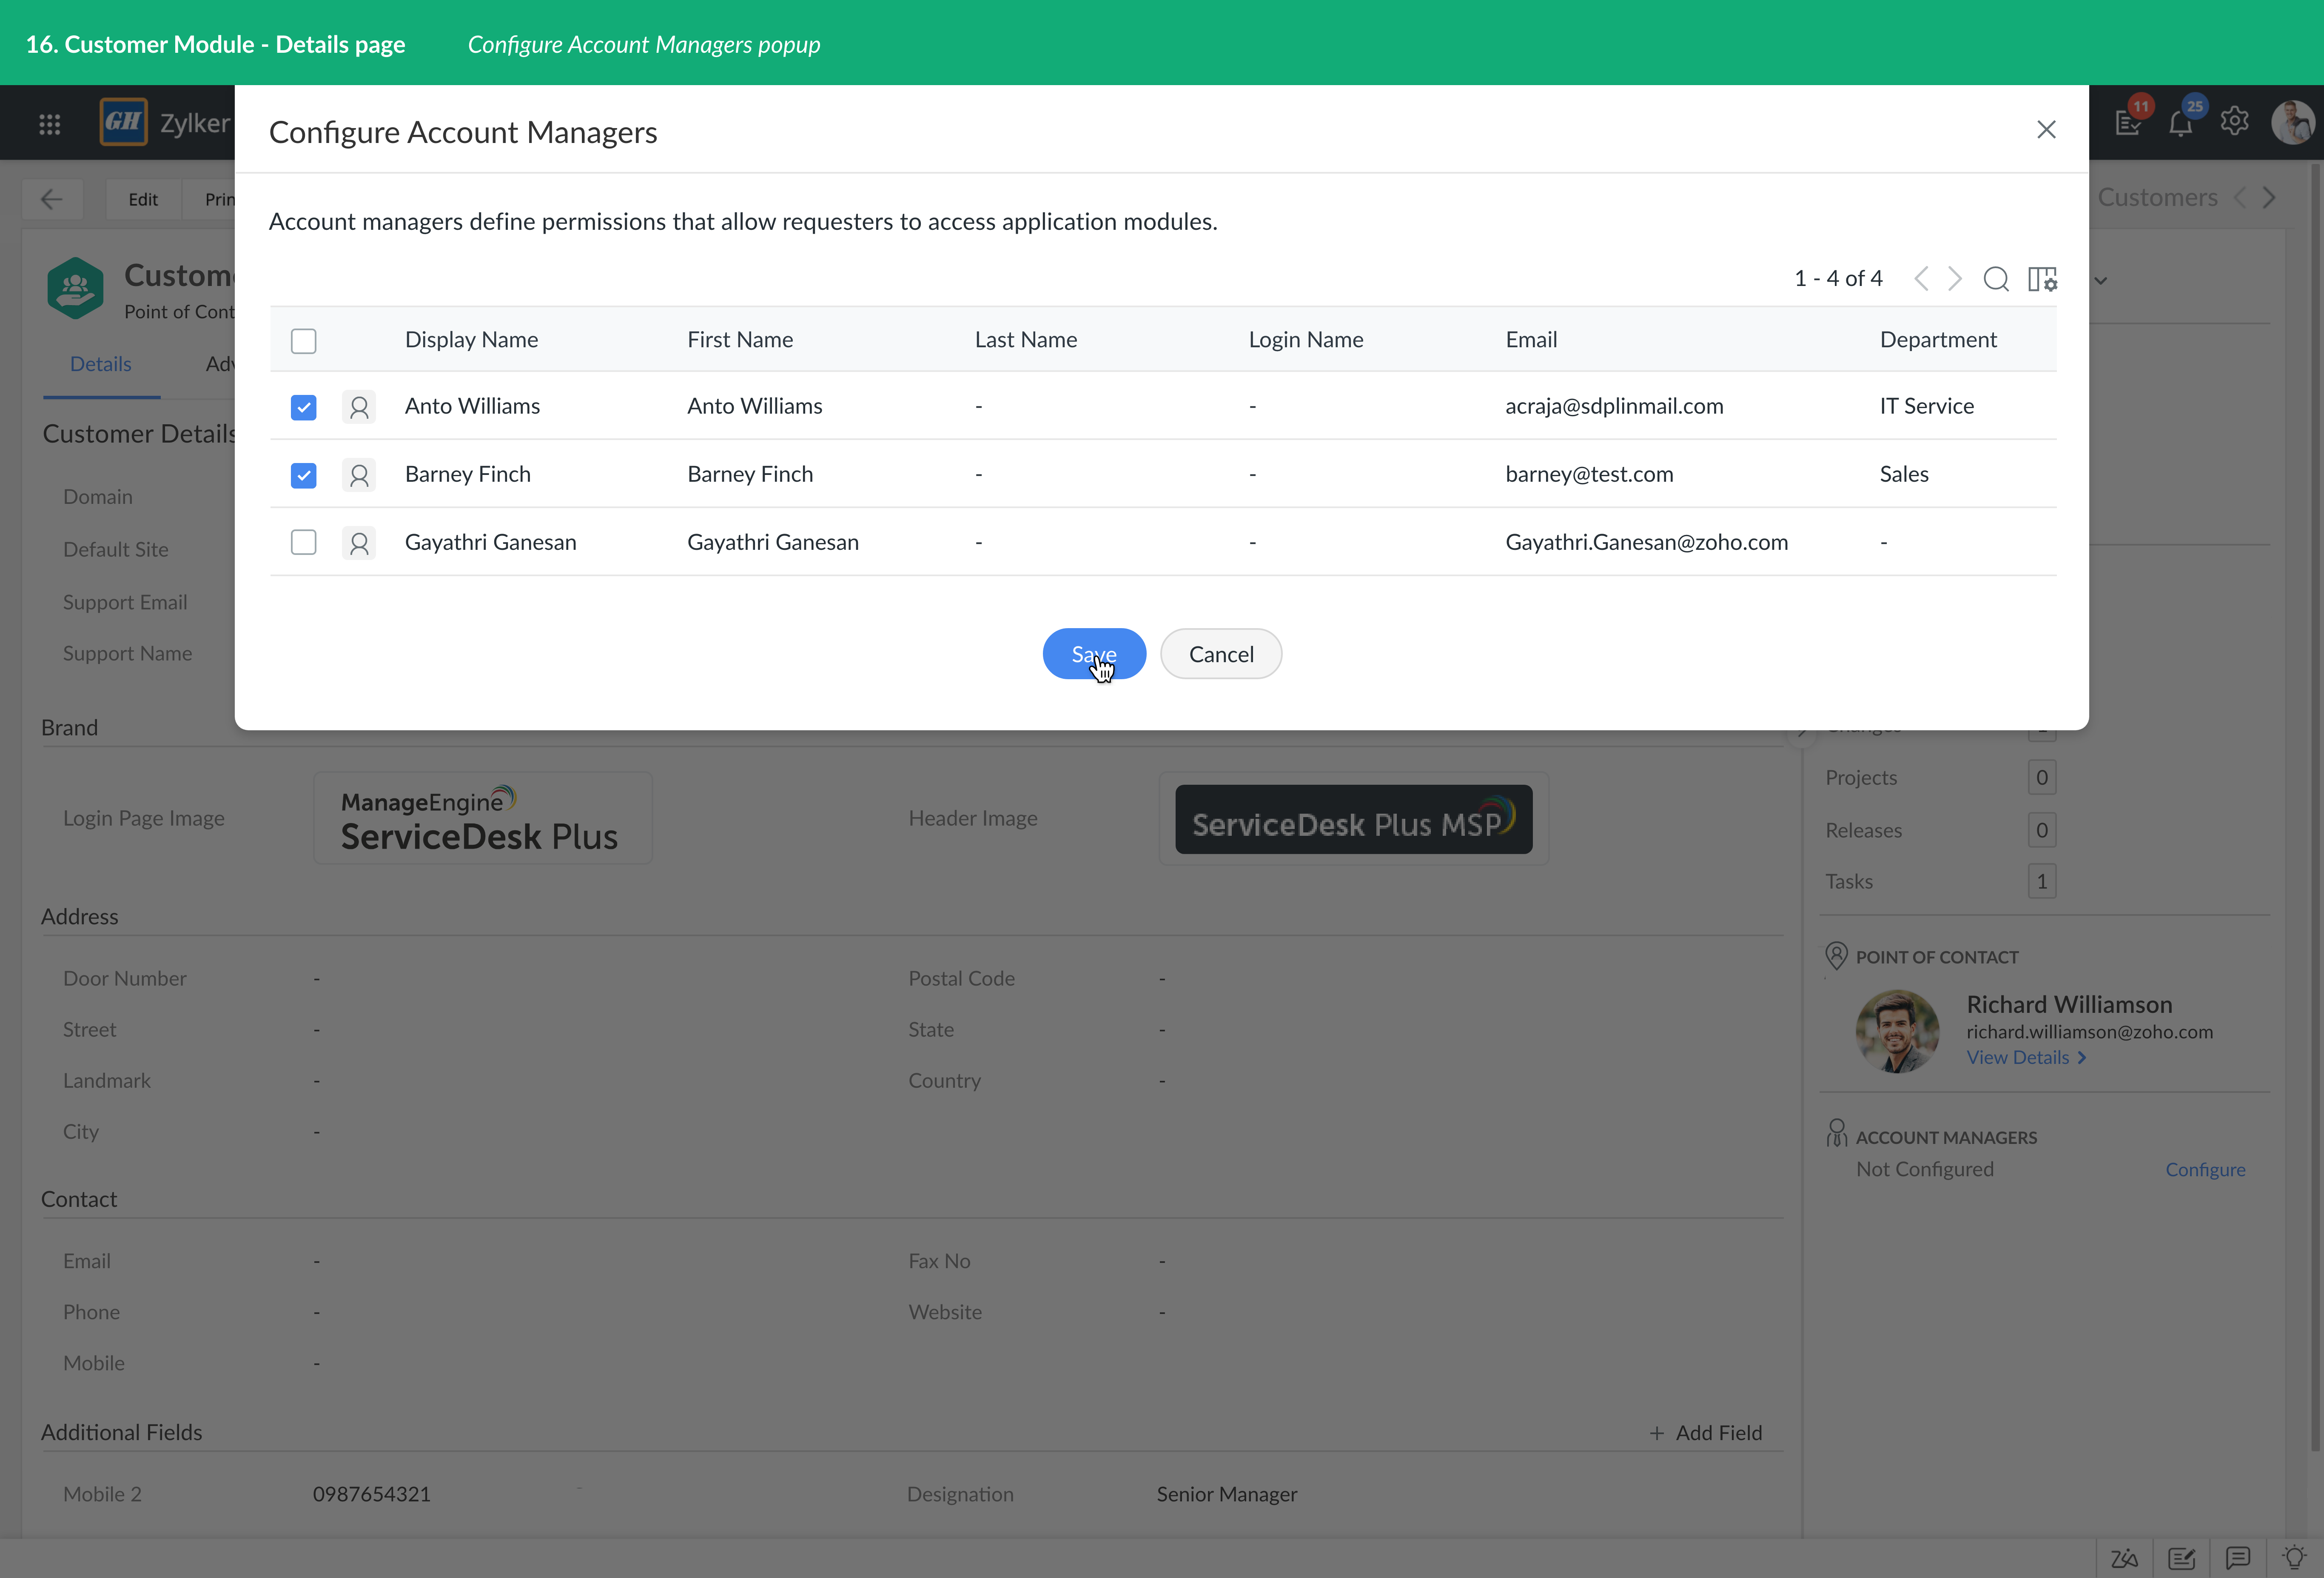Click the Save button
Screen dimensions: 2324x1578
[x=1094, y=653]
